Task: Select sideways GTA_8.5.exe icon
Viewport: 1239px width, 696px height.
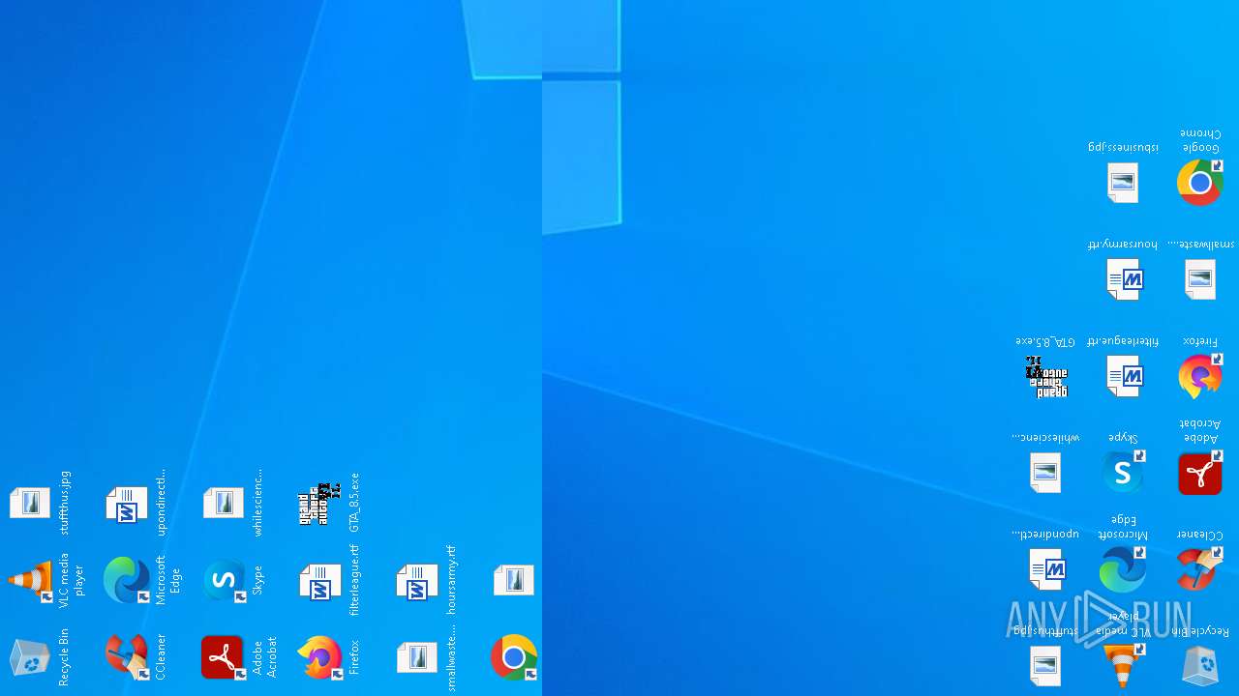Action: (x=320, y=504)
